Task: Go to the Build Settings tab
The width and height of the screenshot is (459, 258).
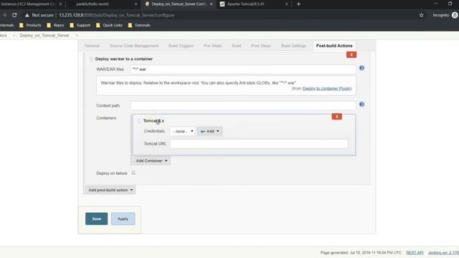Action: 293,46
